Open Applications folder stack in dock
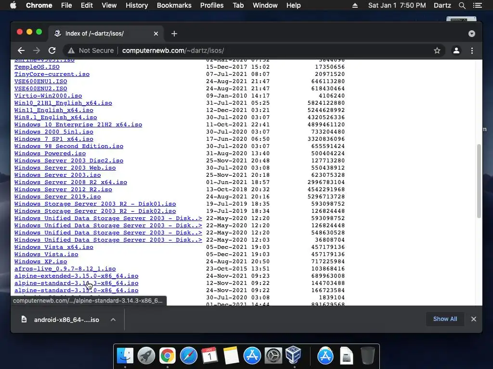Screen dimensions: 493x369 325,356
